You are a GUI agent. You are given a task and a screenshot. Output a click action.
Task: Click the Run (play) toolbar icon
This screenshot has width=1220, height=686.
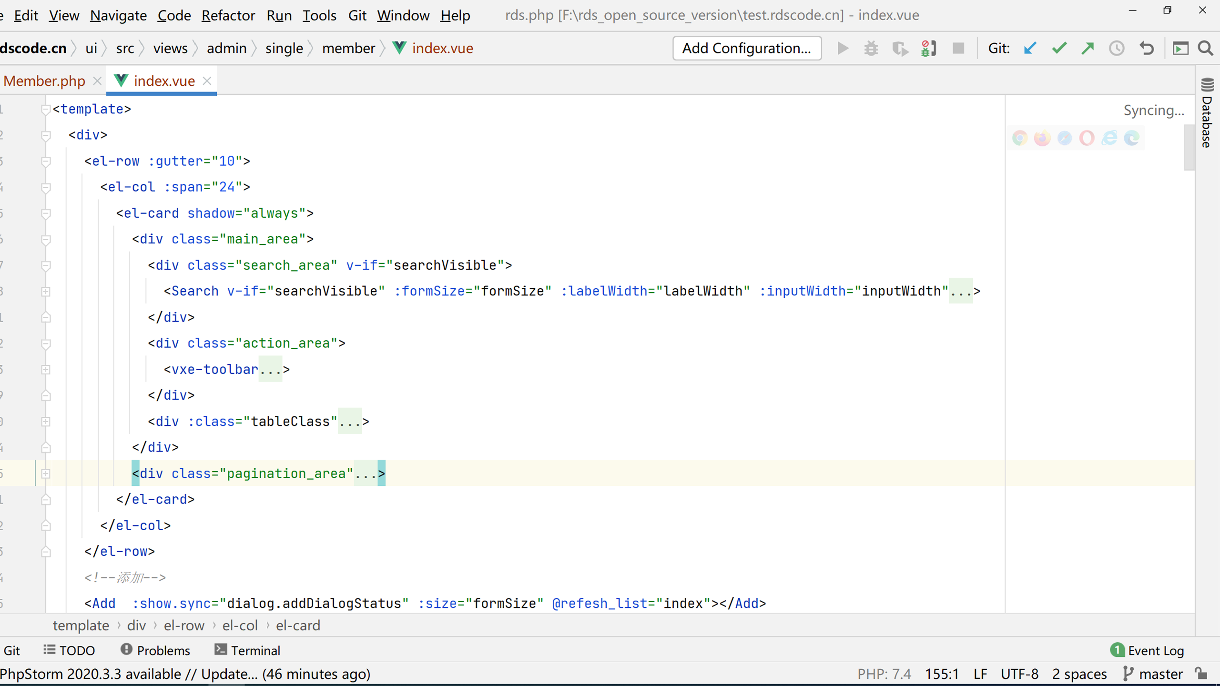843,48
